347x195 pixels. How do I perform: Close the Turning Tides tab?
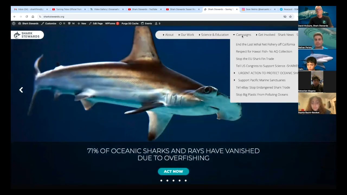pos(85,9)
